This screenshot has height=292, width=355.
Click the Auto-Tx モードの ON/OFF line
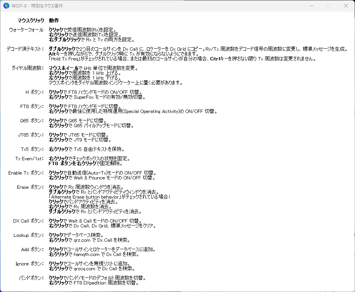click(103, 173)
